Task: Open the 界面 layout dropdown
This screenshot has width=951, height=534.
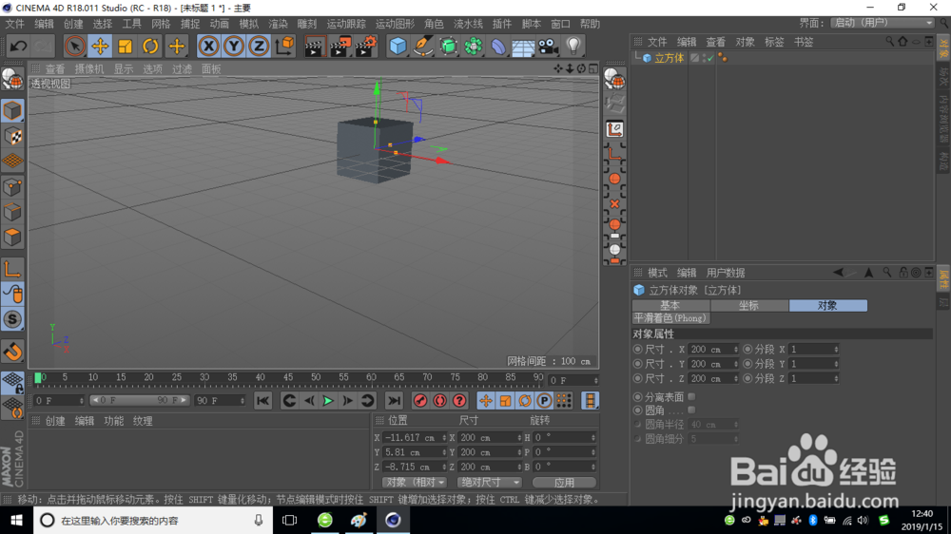Action: click(883, 23)
